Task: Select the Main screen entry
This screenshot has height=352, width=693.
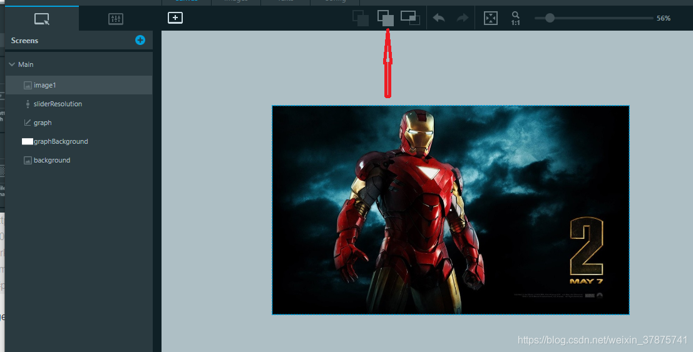Action: (26, 64)
